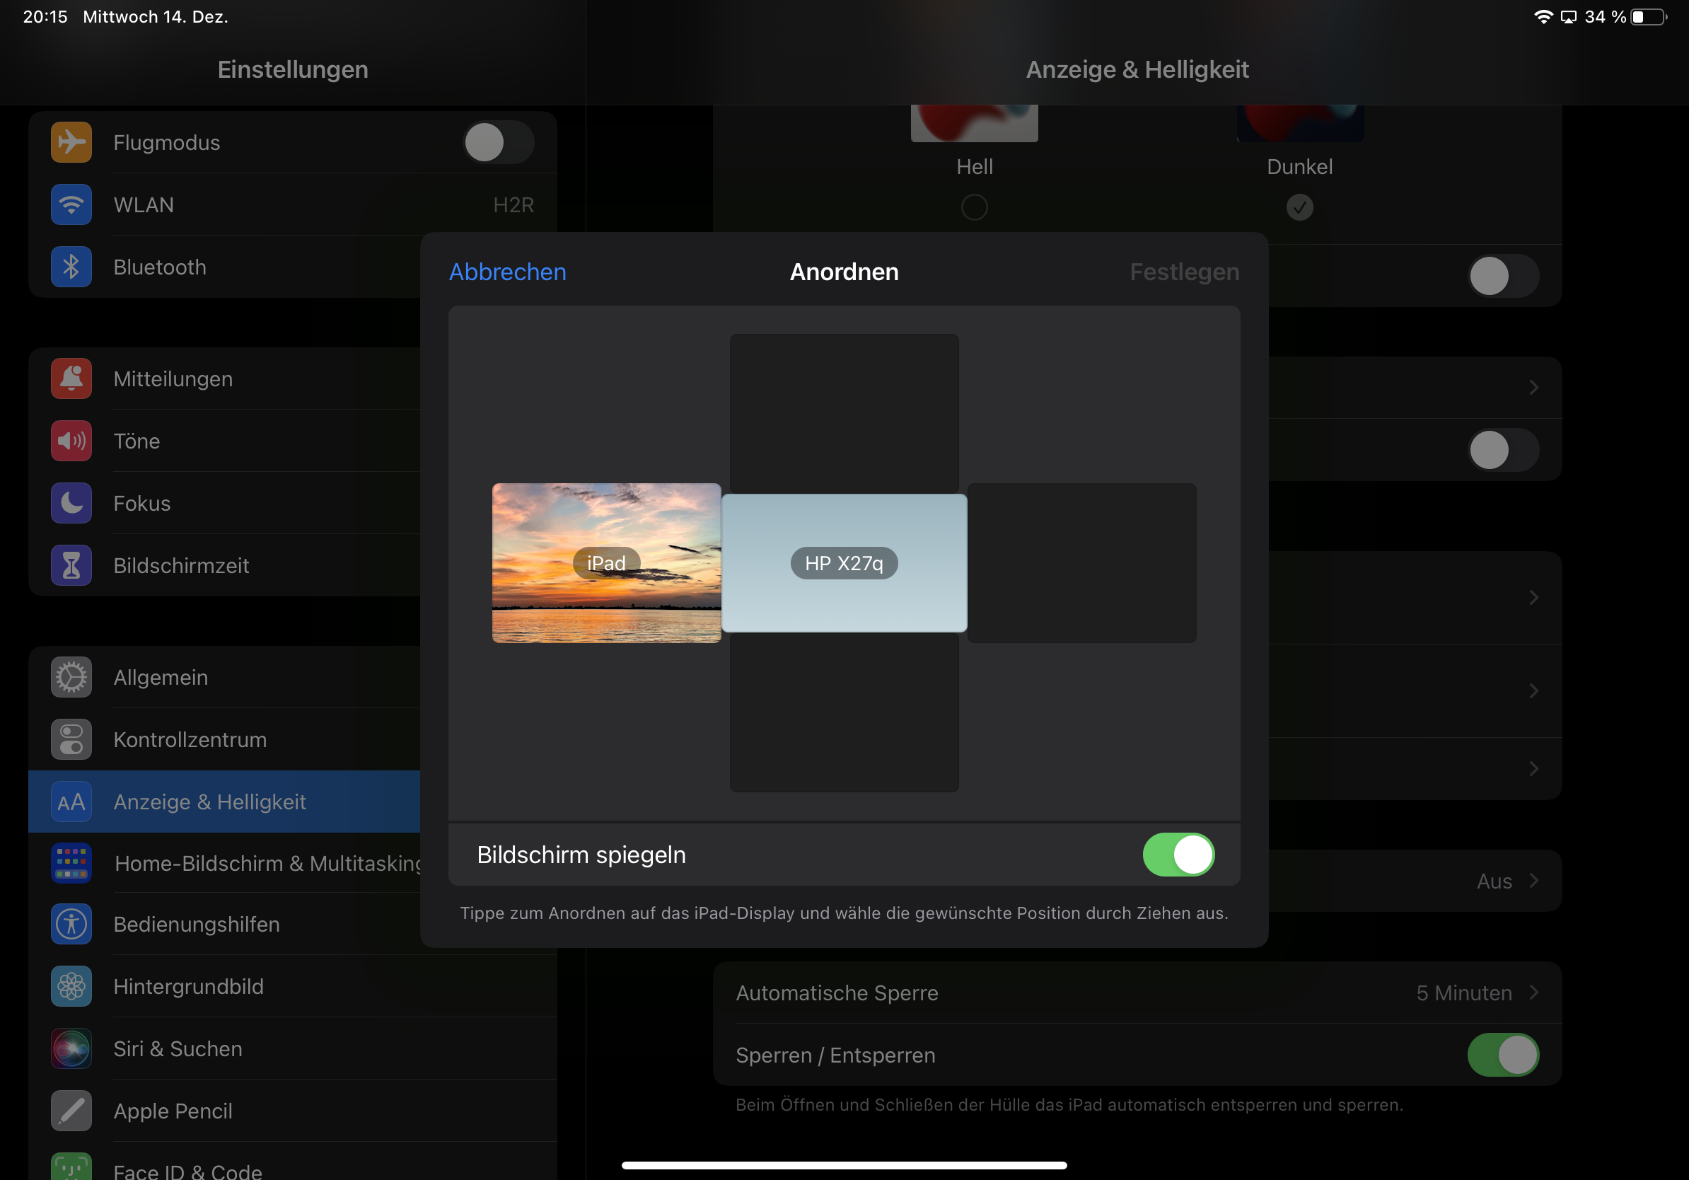Viewport: 1689px width, 1180px height.
Task: Tap the Bluetooth icon in sidebar
Action: click(x=71, y=267)
